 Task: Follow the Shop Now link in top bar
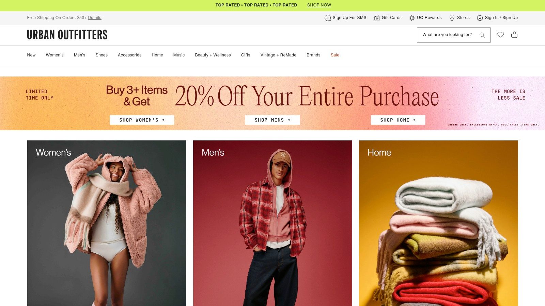coord(319,5)
